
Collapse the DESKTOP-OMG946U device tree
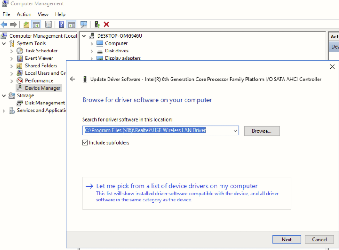tap(84, 36)
